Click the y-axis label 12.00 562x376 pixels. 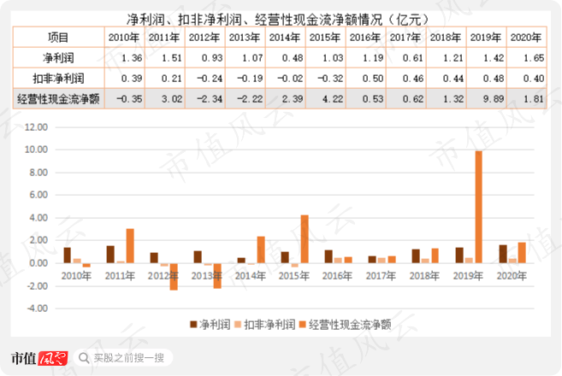36,127
